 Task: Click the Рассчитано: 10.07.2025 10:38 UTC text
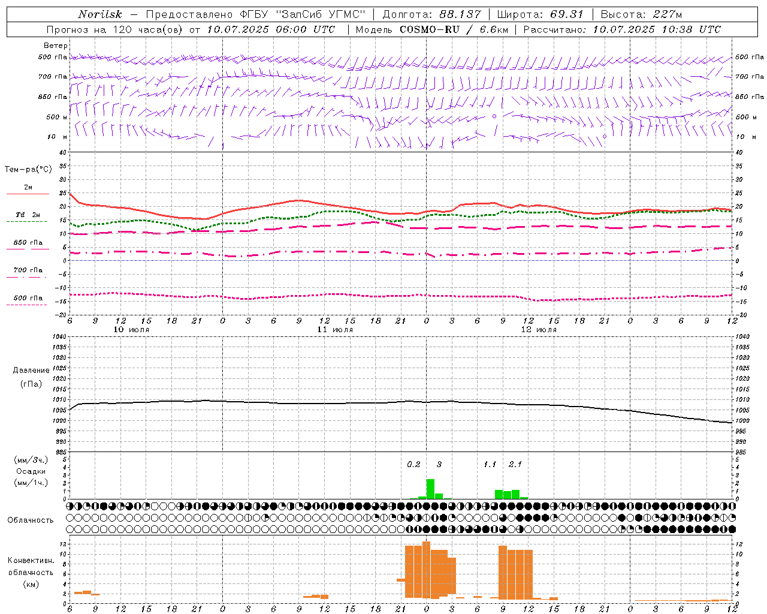click(x=622, y=29)
